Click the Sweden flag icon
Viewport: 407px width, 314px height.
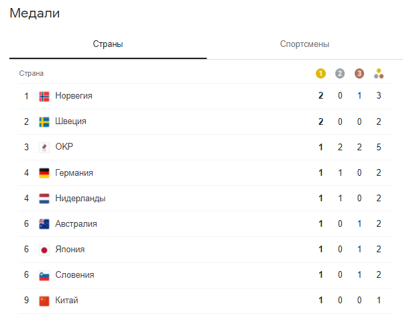pyautogui.click(x=44, y=121)
